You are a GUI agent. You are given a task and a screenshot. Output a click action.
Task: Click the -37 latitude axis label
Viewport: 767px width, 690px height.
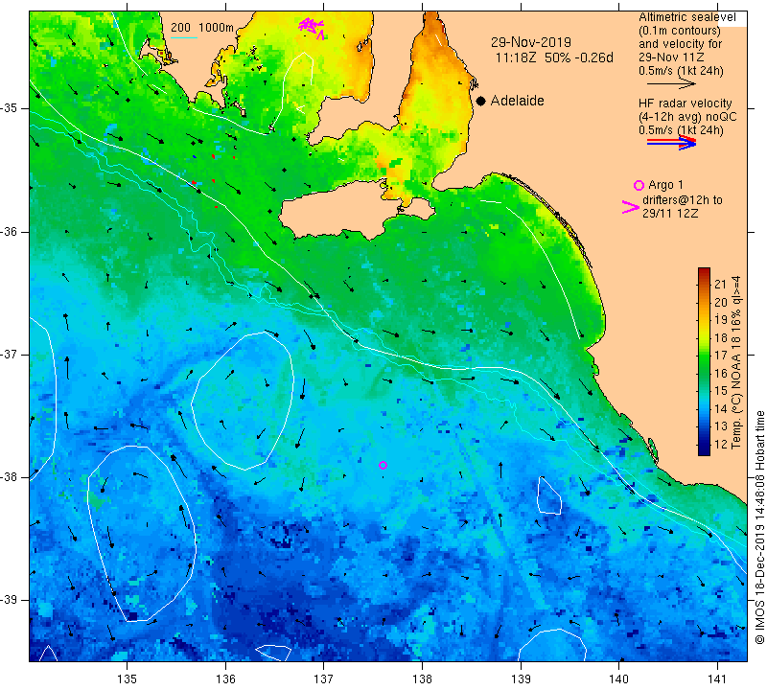tap(9, 354)
